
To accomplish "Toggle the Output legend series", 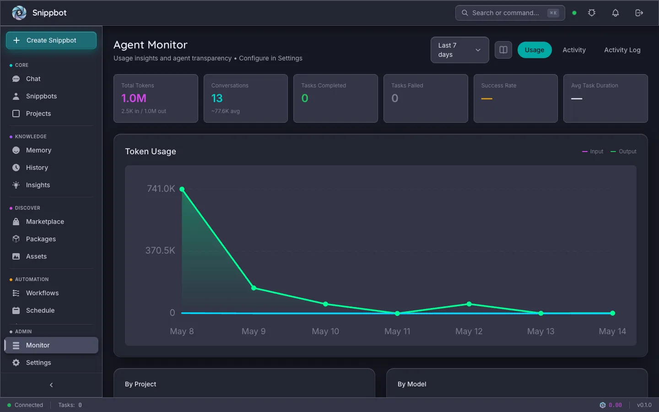I will pos(624,152).
